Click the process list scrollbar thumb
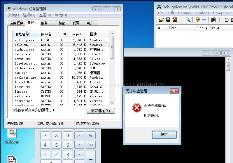 pos(112,47)
